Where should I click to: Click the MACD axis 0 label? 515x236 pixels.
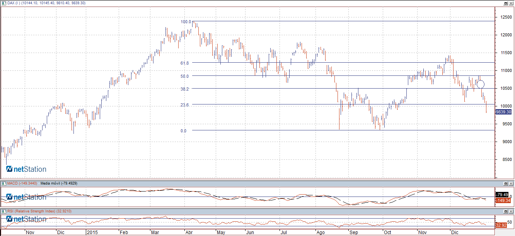tap(511, 197)
